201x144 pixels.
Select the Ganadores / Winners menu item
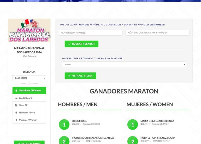29,91
